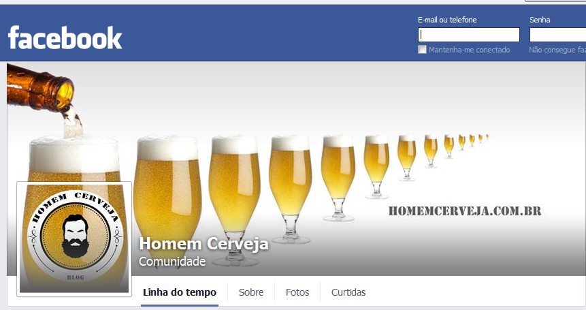The width and height of the screenshot is (586, 310).
Task: Focus the Senha password field
Action: [x=557, y=35]
